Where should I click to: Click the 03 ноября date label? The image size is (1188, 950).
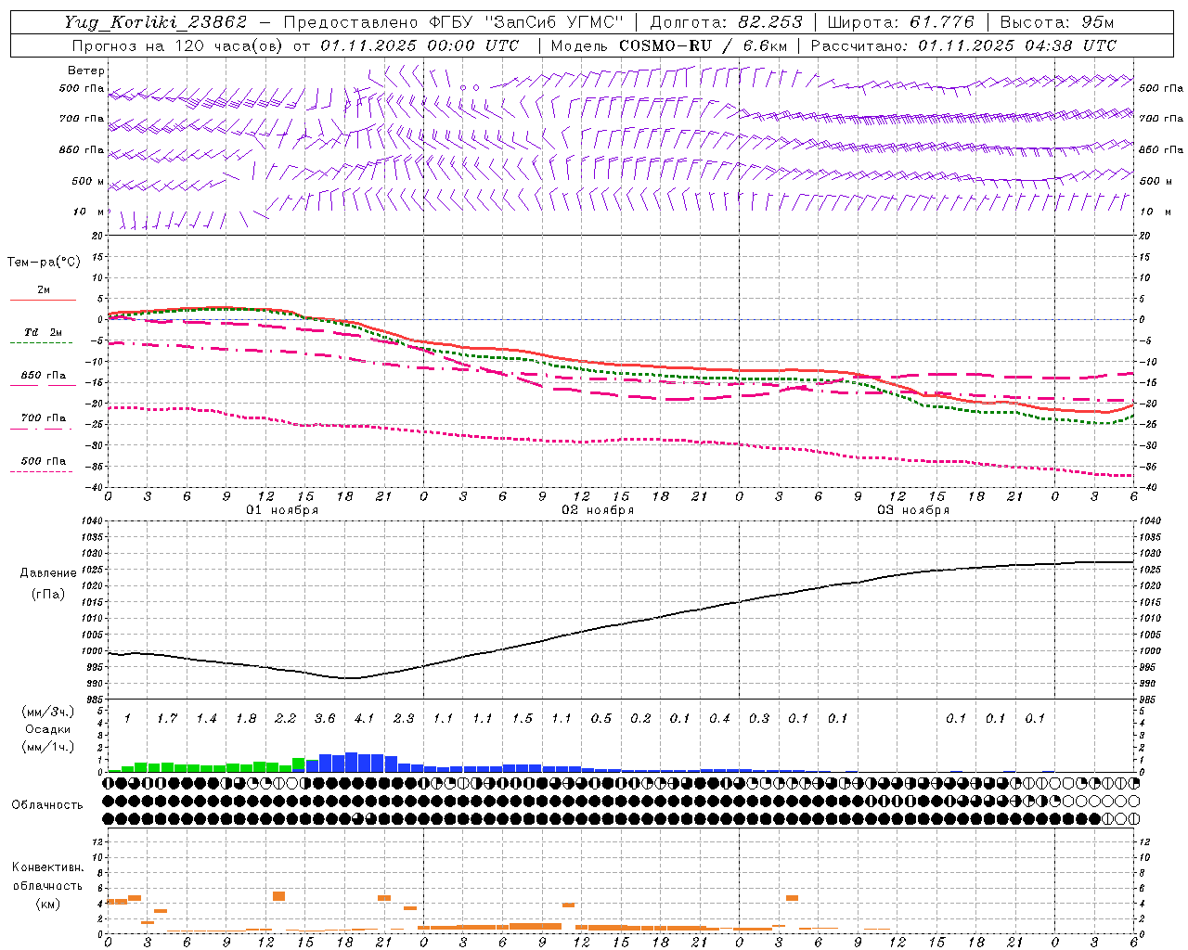(913, 510)
